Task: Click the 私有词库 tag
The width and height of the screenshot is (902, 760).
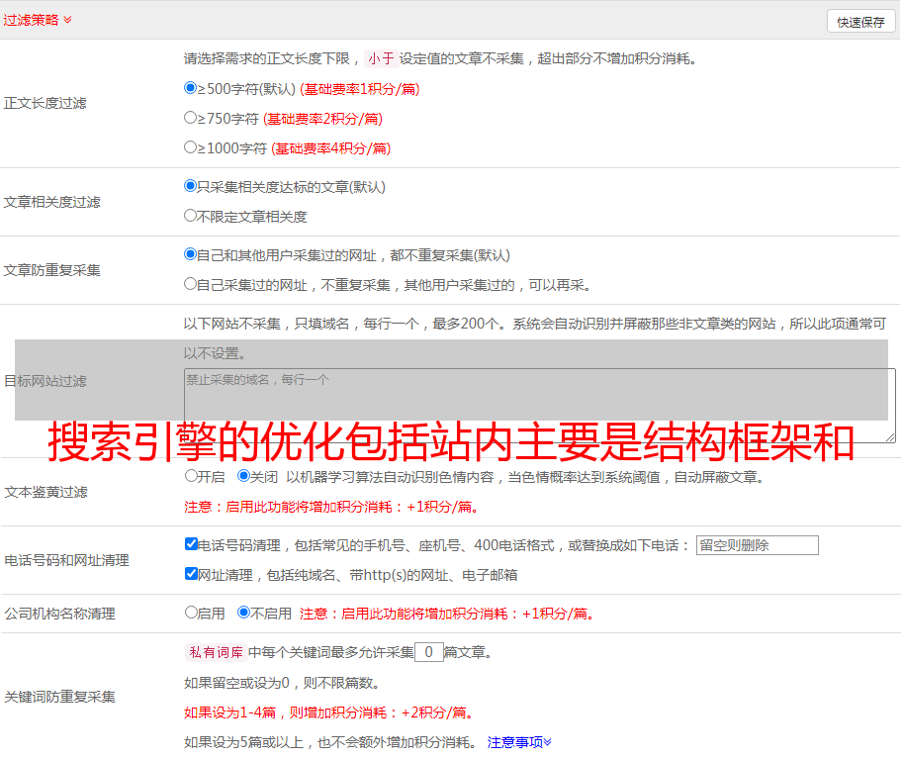Action: (214, 652)
